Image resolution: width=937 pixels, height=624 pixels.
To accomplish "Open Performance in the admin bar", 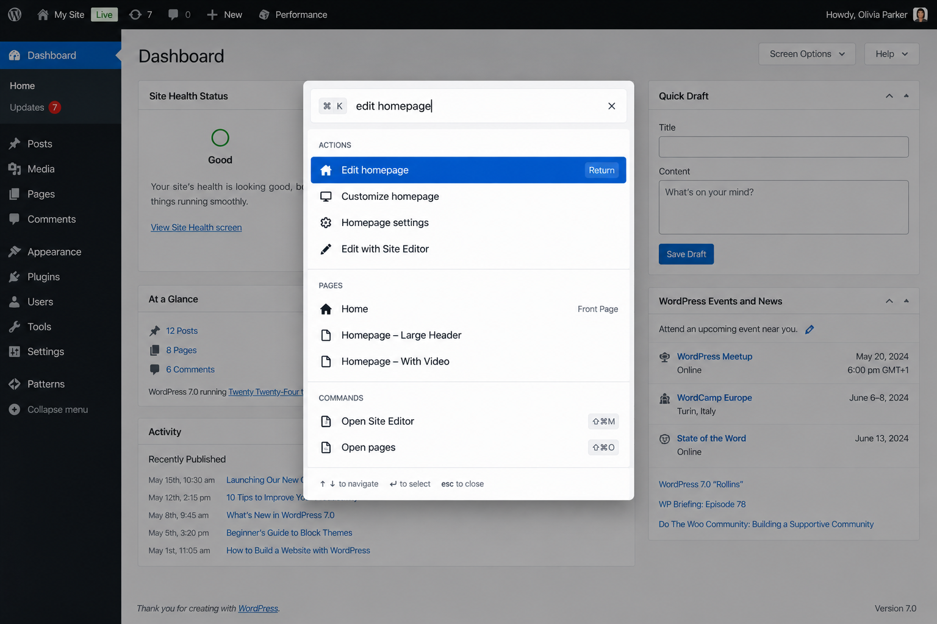I will [x=293, y=15].
